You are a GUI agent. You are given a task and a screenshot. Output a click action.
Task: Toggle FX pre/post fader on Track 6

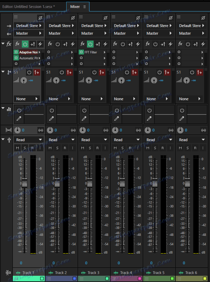[195, 44]
